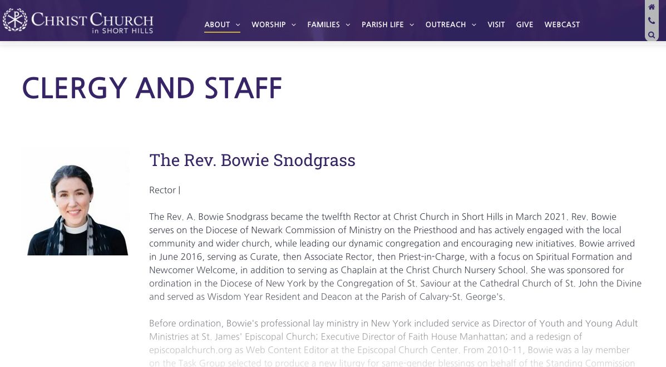Expand the Families dropdown arrow
666x367 pixels.
(x=348, y=25)
